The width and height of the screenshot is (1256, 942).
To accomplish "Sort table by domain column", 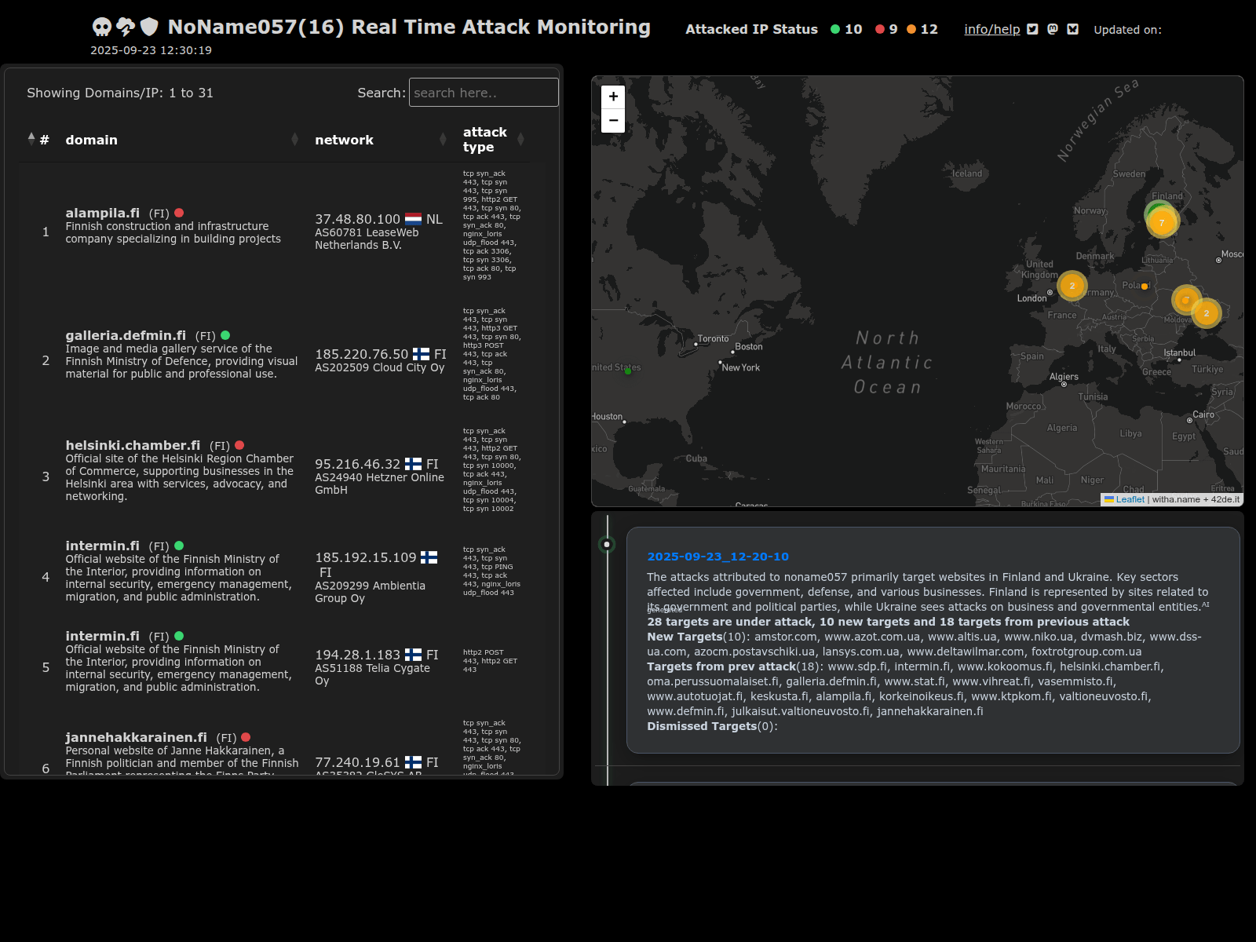I will (91, 140).
